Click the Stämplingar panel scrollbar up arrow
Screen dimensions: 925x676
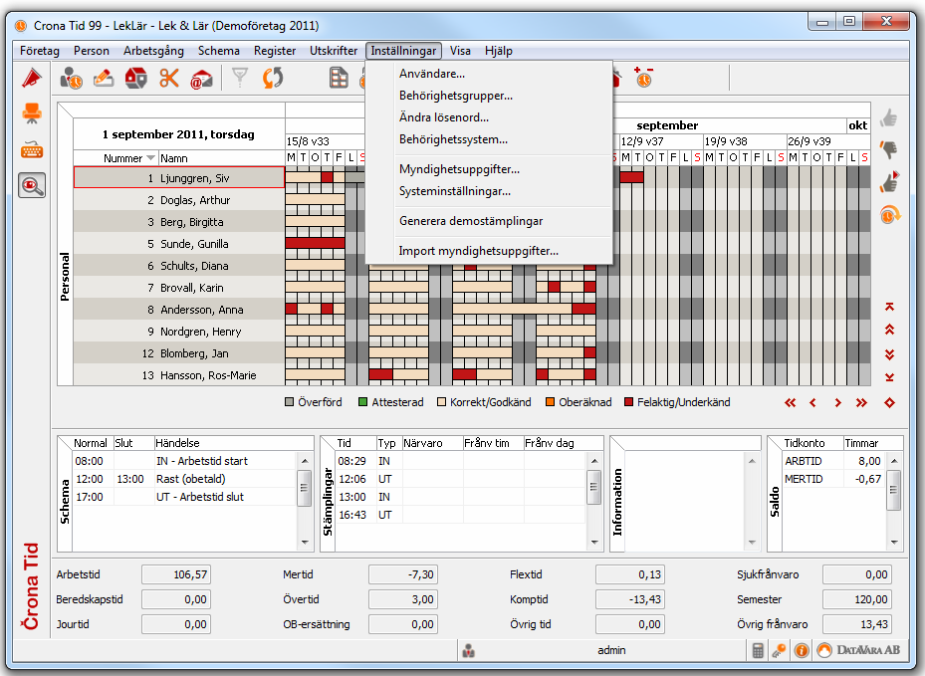tap(594, 461)
